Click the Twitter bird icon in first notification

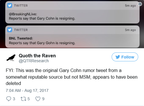10,5
